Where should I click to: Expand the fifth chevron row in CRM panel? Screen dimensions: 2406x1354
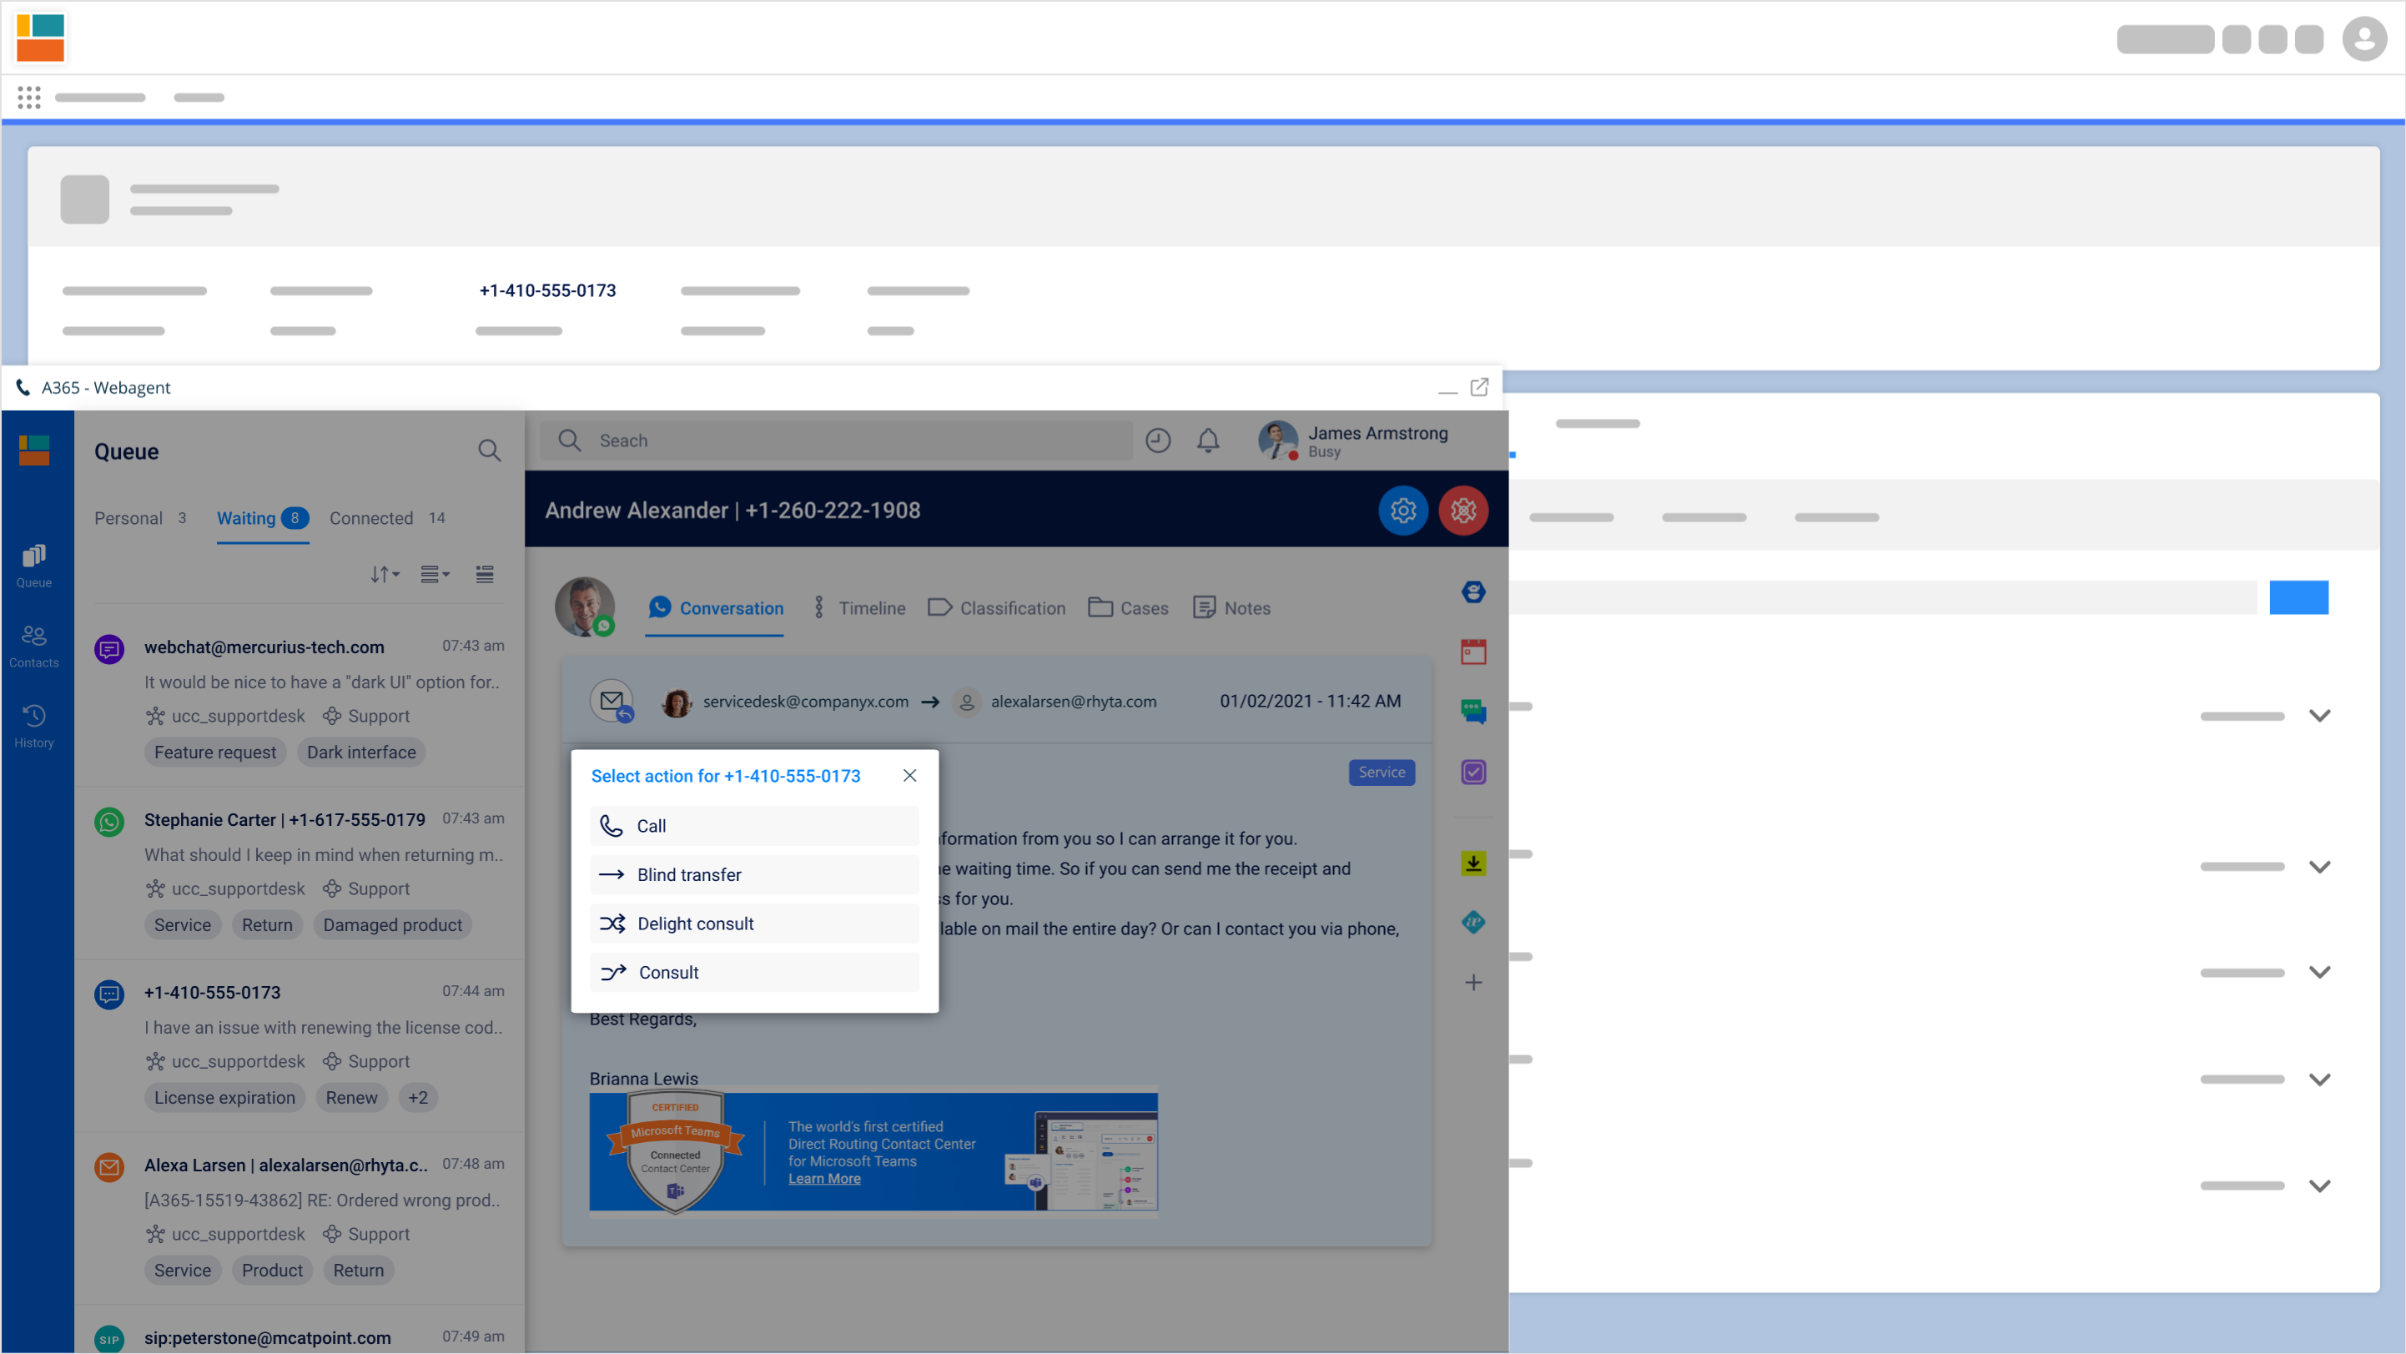tap(2319, 1186)
